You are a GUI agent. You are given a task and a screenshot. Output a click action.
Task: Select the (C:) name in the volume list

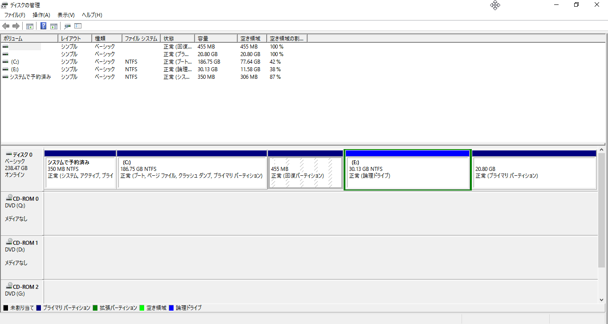(15, 62)
